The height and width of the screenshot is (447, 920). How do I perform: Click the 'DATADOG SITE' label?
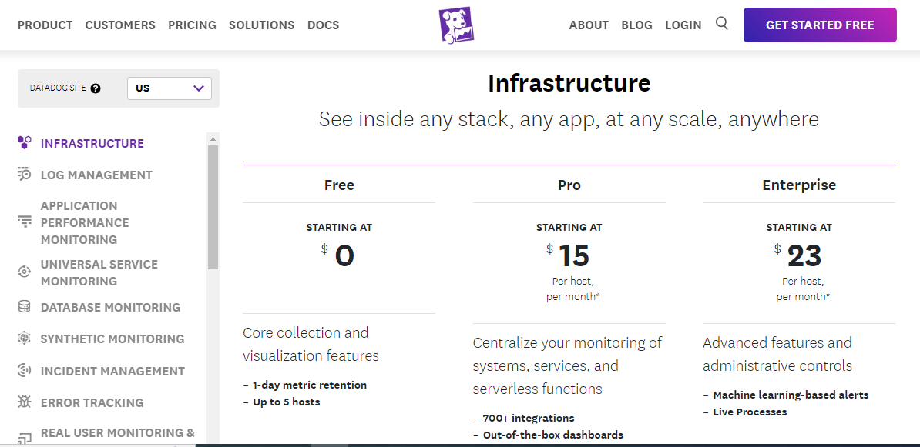point(58,88)
